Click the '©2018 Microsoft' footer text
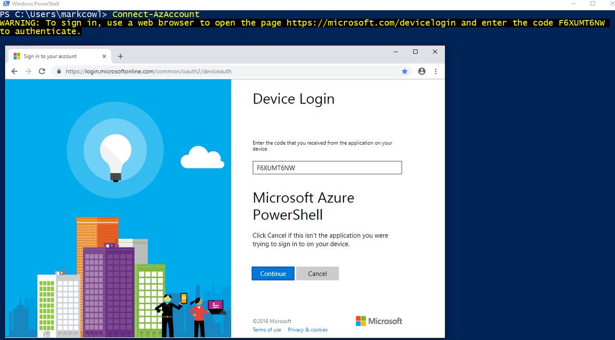 pyautogui.click(x=272, y=321)
